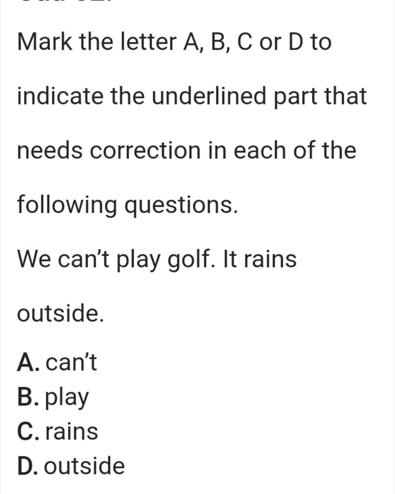Click the word "indicate" in instructions

[x=60, y=96]
